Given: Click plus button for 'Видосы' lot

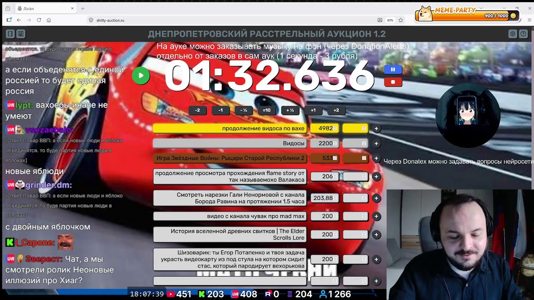Looking at the screenshot, I should (376, 143).
